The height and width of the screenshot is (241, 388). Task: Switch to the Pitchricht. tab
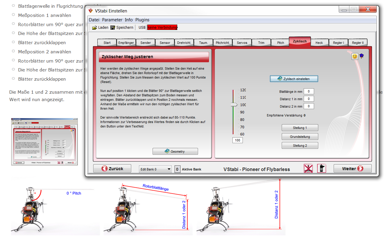(223, 42)
